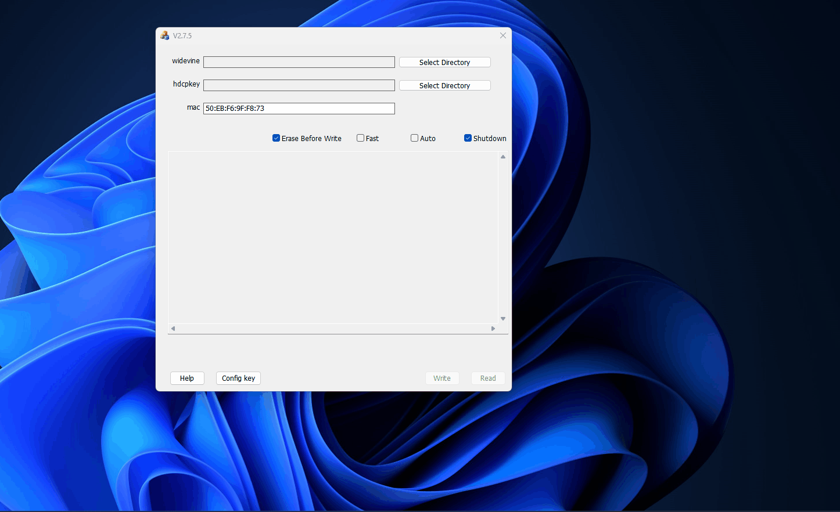The height and width of the screenshot is (512, 840).
Task: Click the widevine path field
Action: 299,62
